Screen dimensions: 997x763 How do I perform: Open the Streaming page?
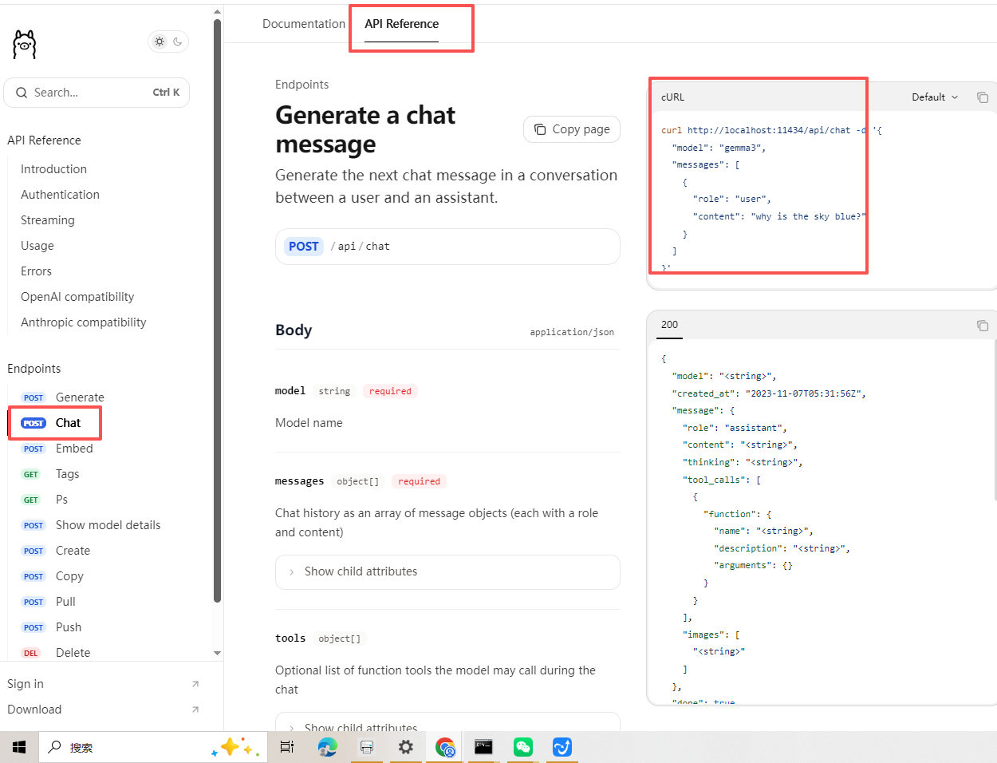coord(47,220)
